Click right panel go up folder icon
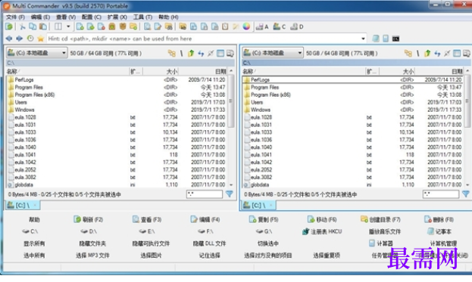The width and height of the screenshot is (472, 282). (x=427, y=54)
